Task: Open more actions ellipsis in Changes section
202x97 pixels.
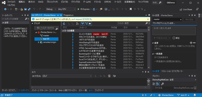Action: [194, 43]
